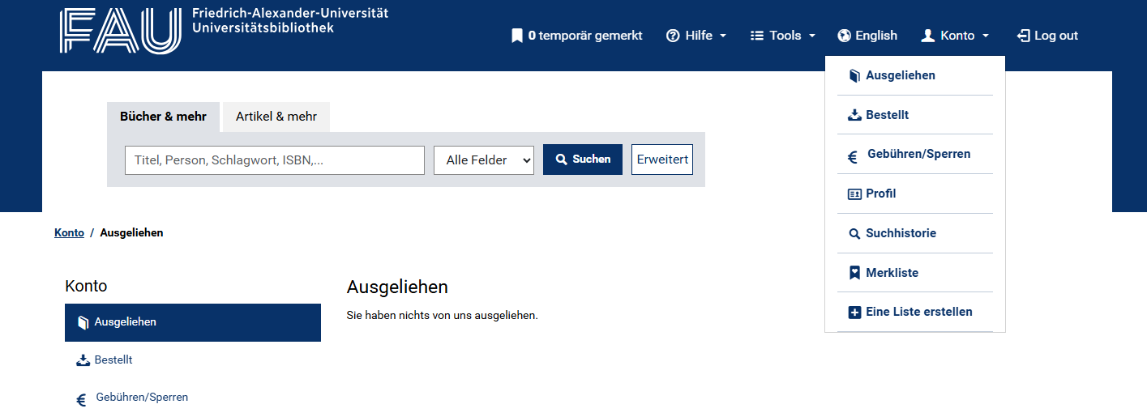Open the Tools dropdown menu
This screenshot has height=417, width=1147.
[x=782, y=36]
